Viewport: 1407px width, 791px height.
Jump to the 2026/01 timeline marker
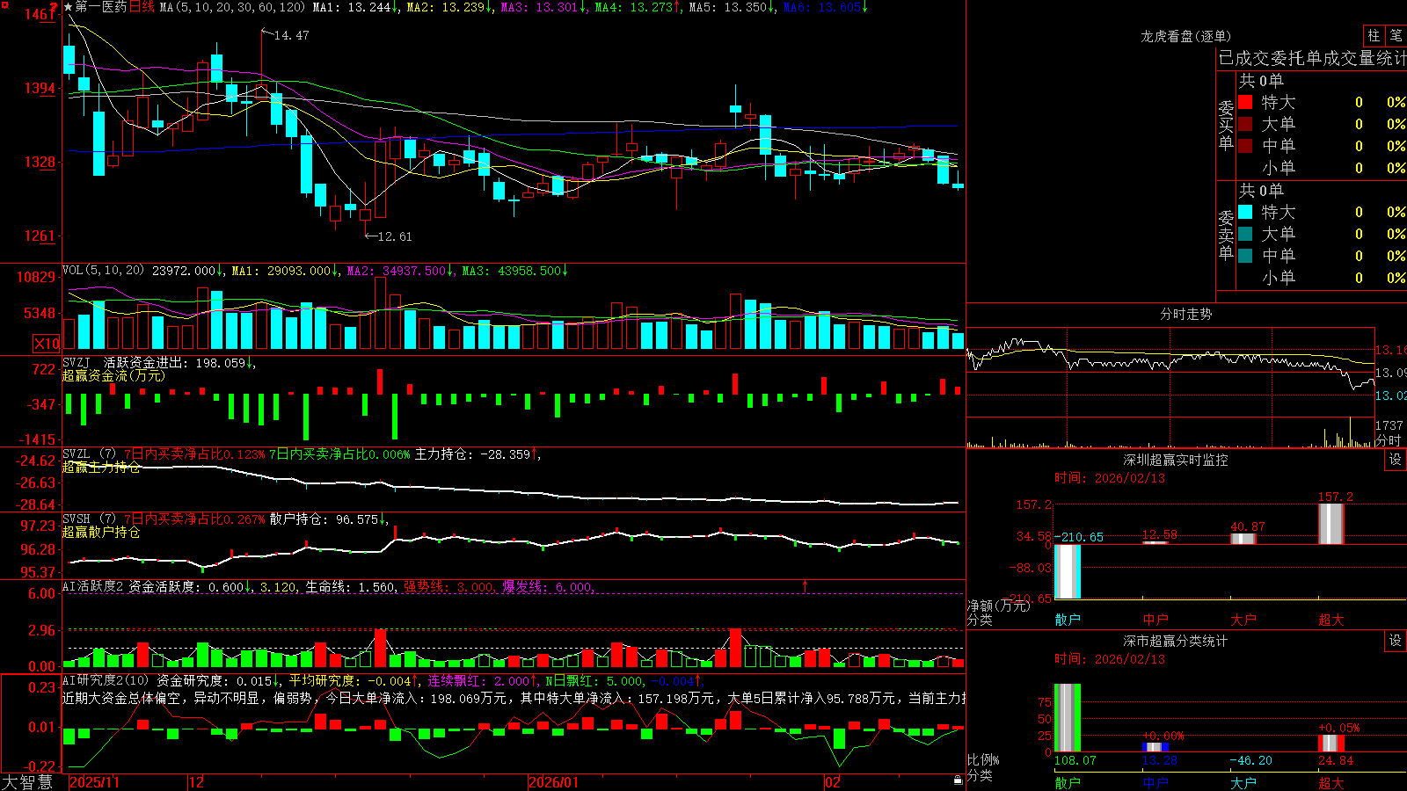pyautogui.click(x=553, y=782)
